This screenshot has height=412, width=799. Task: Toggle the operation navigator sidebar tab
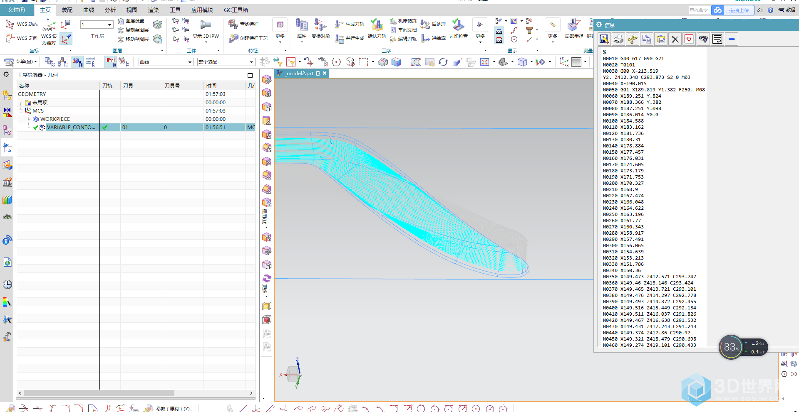pyautogui.click(x=7, y=147)
